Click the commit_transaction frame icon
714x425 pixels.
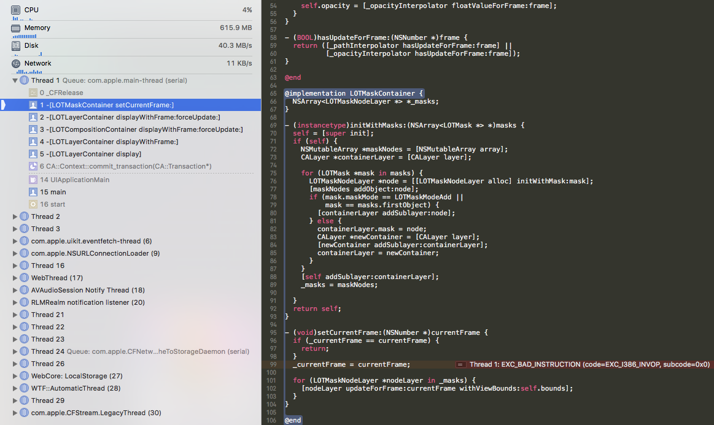coord(33,167)
